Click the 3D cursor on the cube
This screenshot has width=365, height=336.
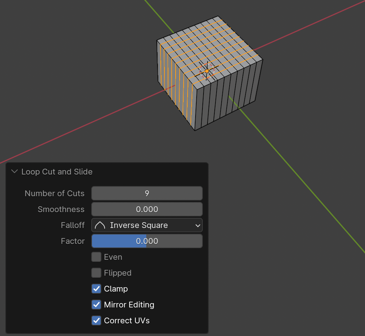coord(207,71)
